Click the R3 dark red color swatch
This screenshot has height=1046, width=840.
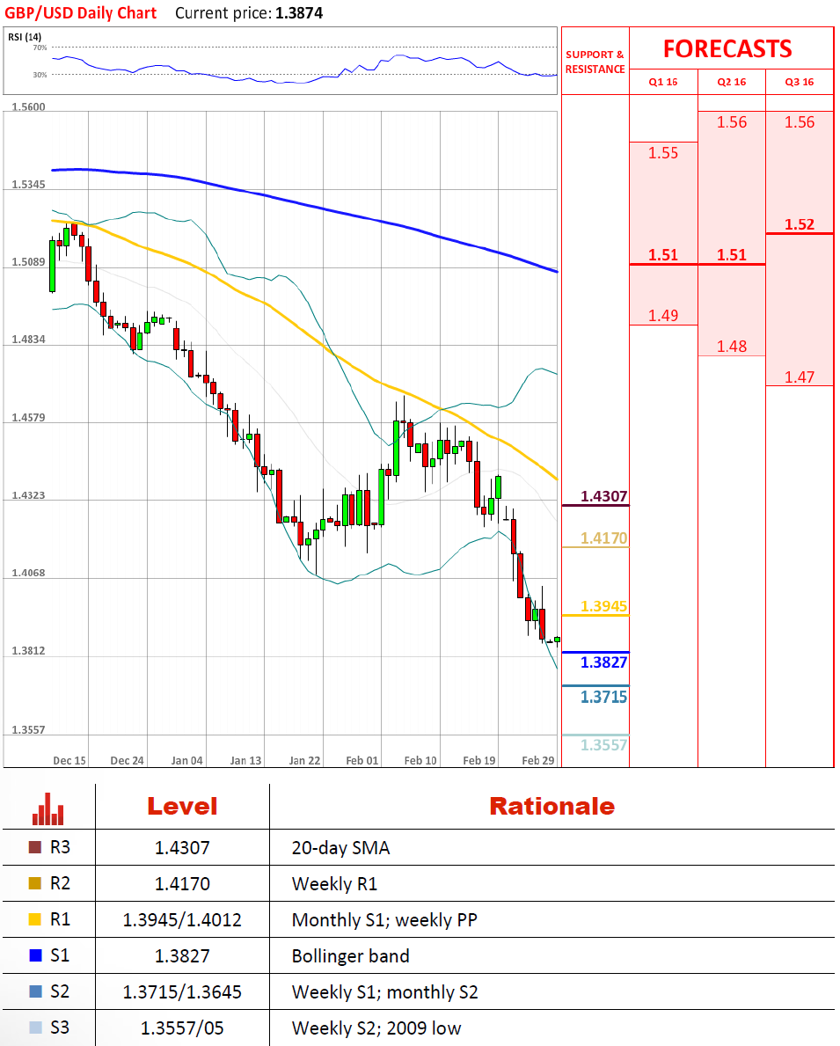(35, 847)
